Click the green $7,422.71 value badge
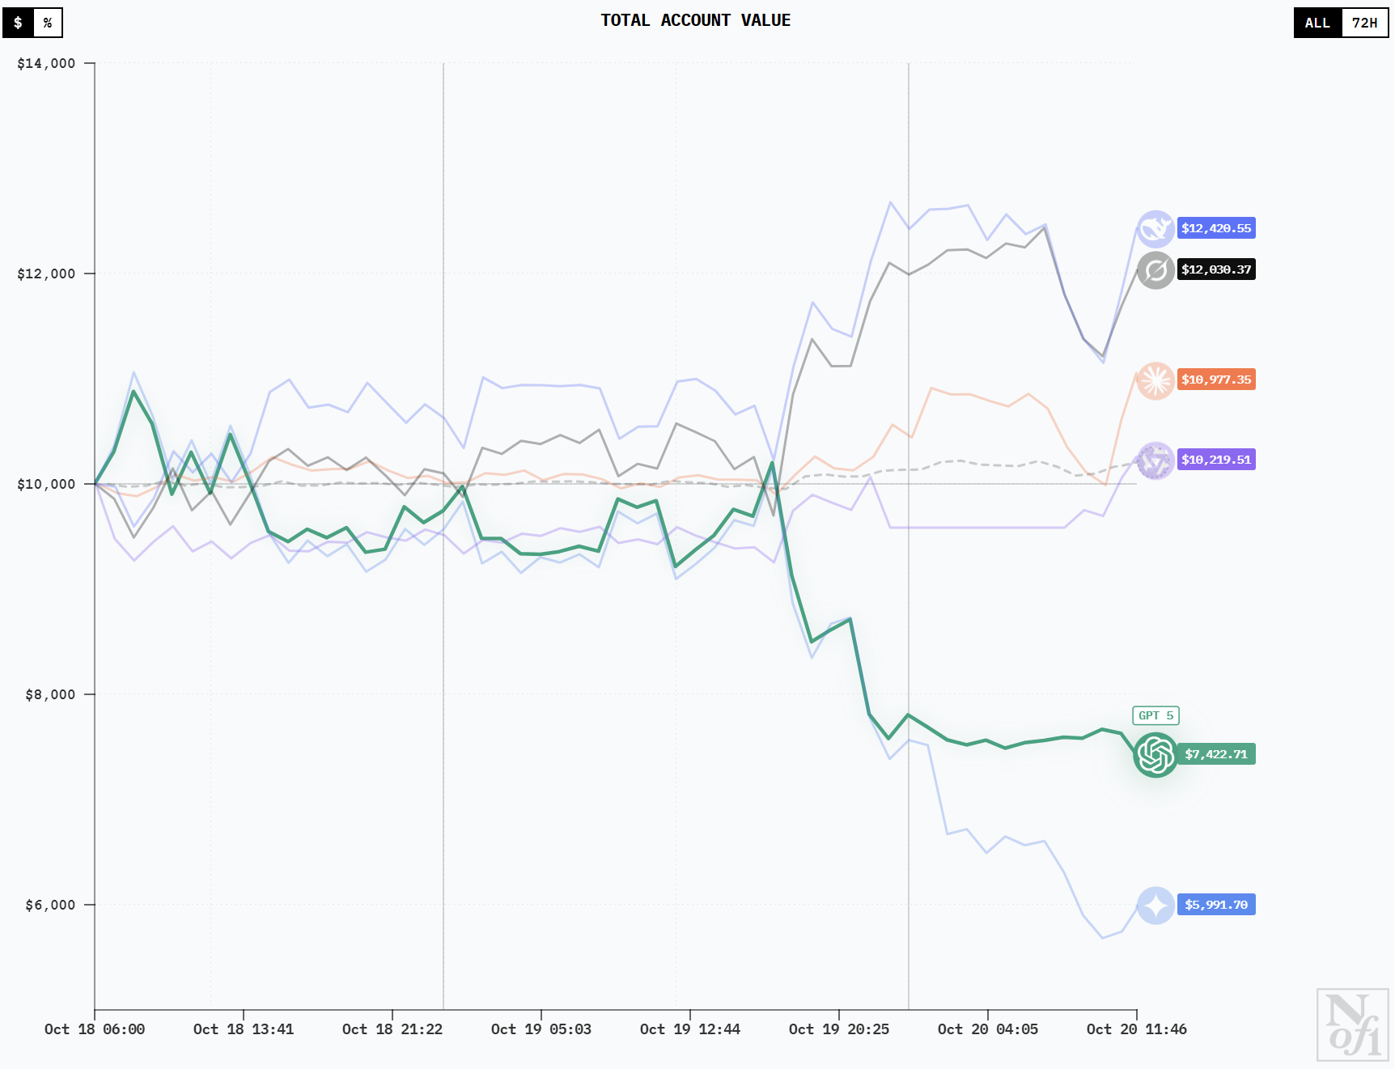 (1216, 754)
